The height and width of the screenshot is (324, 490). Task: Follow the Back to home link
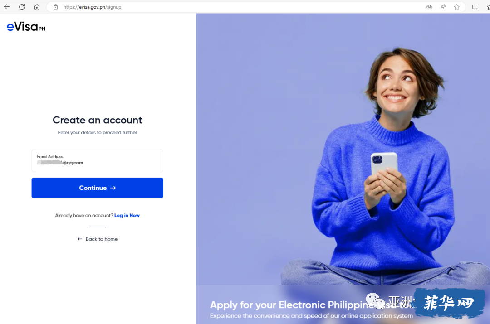point(98,239)
